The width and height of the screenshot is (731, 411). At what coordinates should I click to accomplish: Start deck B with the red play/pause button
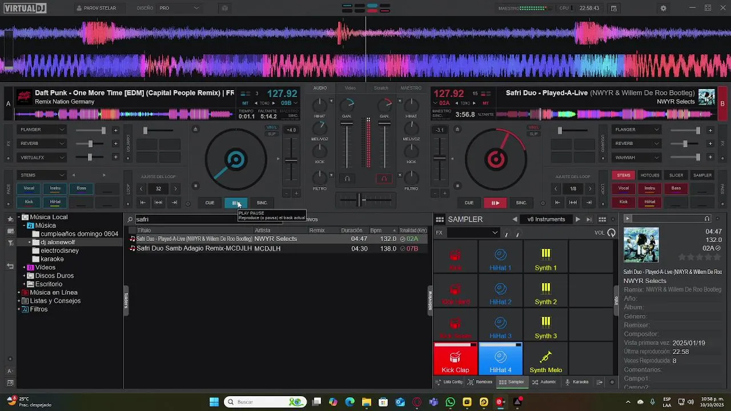pos(495,203)
